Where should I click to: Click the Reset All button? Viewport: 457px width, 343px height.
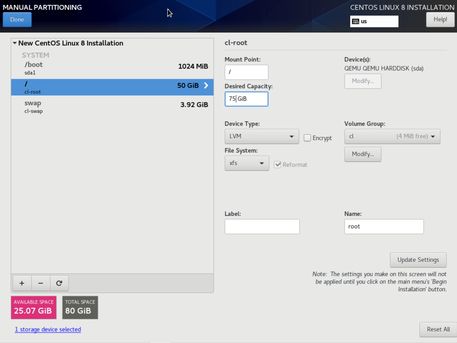(x=438, y=329)
